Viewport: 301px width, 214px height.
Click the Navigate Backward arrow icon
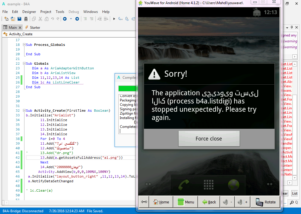pyautogui.click(x=65, y=19)
